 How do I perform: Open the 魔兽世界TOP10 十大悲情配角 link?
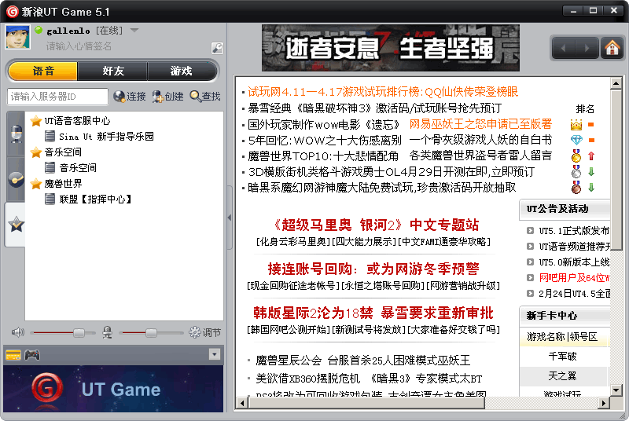pos(323,156)
